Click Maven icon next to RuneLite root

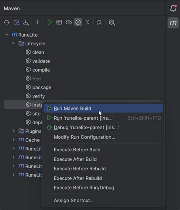14,35
